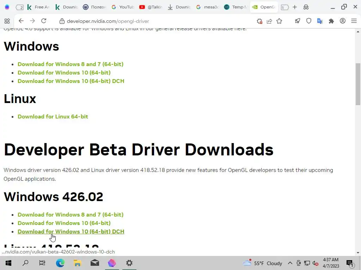Open the user profile icon
Screen dimensions: 361x270
[343, 21]
